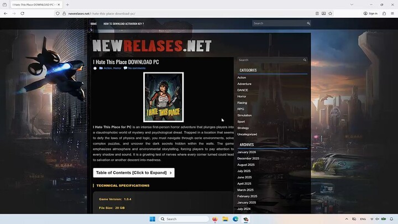Click the File Size 20 GB text
The height and width of the screenshot is (224, 398).
[112, 208]
